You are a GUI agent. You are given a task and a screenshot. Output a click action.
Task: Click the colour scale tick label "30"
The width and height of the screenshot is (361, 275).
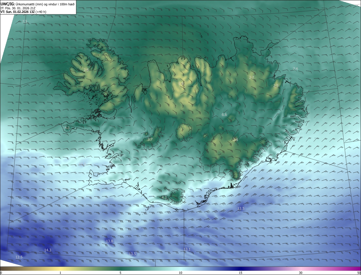(301, 273)
